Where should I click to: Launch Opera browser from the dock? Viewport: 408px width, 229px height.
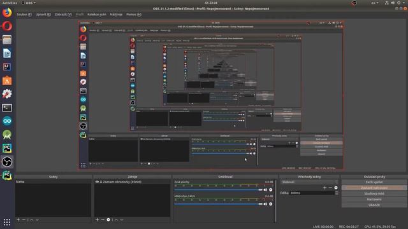(x=7, y=26)
